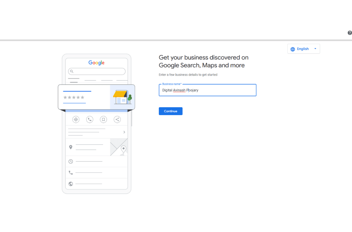
Task: Select the English language option
Action: (x=303, y=48)
